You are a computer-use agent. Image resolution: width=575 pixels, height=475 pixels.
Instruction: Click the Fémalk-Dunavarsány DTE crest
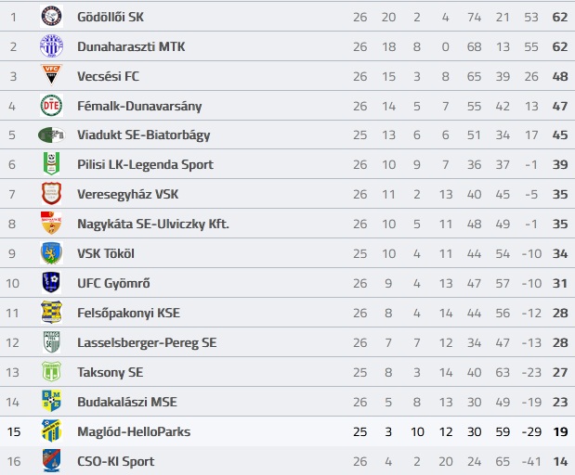(x=51, y=106)
